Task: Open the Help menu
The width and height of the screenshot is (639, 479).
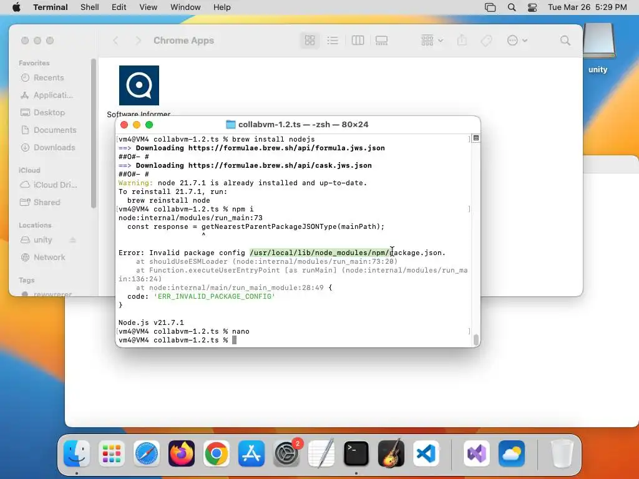Action: (x=222, y=7)
